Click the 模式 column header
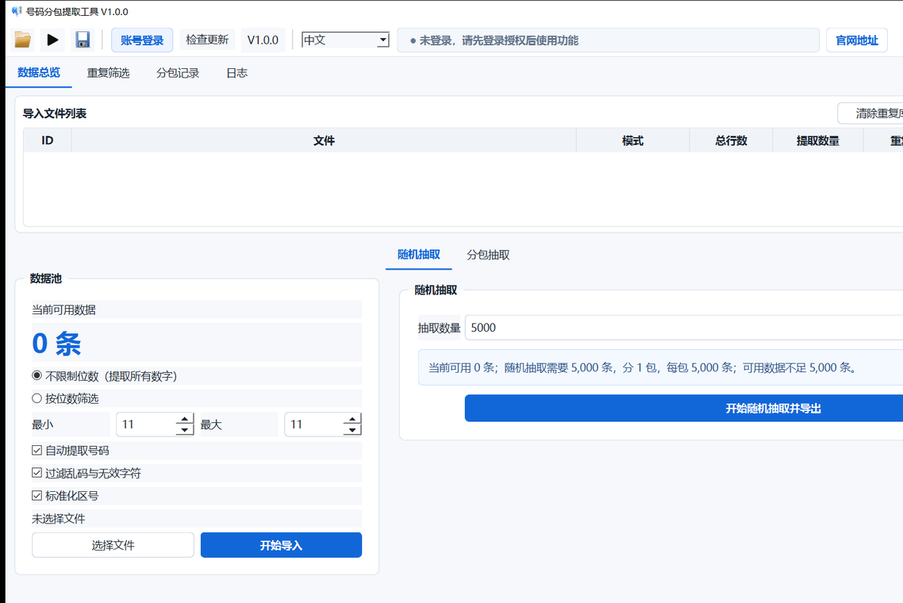This screenshot has height=603, width=903. pos(632,140)
